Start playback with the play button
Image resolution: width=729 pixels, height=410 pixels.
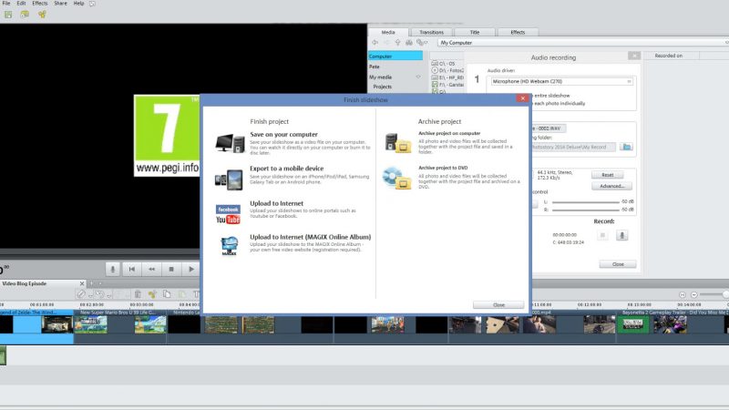[x=190, y=269]
